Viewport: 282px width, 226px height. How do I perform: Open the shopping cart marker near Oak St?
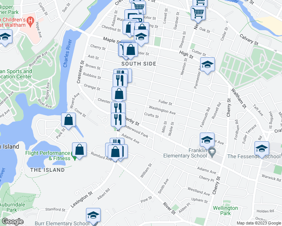(x=198, y=14)
